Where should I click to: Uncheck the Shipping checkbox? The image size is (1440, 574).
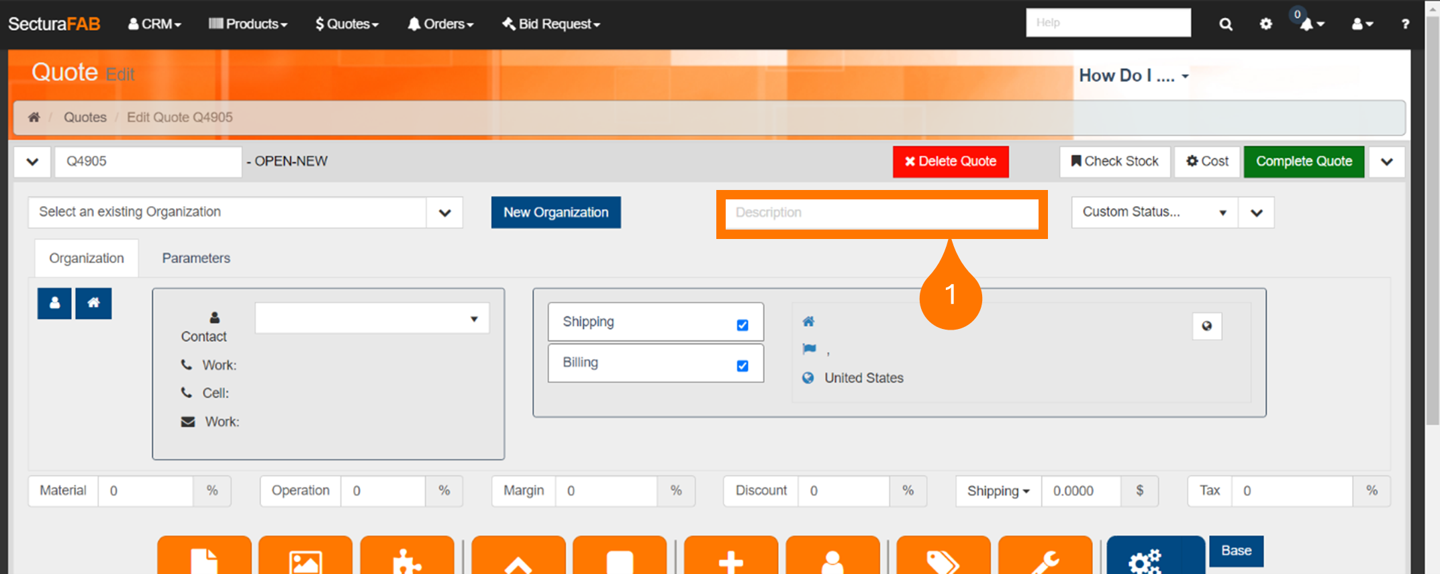[742, 325]
